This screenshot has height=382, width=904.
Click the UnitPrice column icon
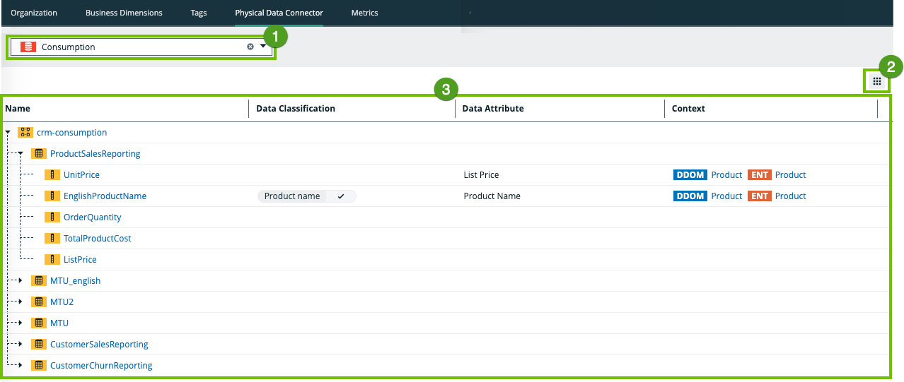(x=52, y=175)
